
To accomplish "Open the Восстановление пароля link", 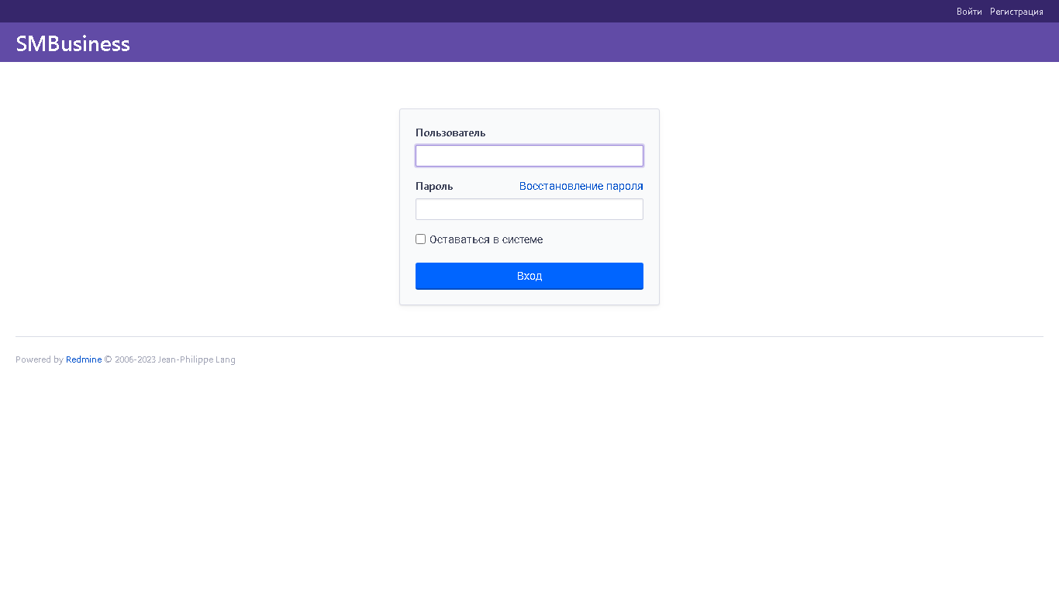I will 581,186.
